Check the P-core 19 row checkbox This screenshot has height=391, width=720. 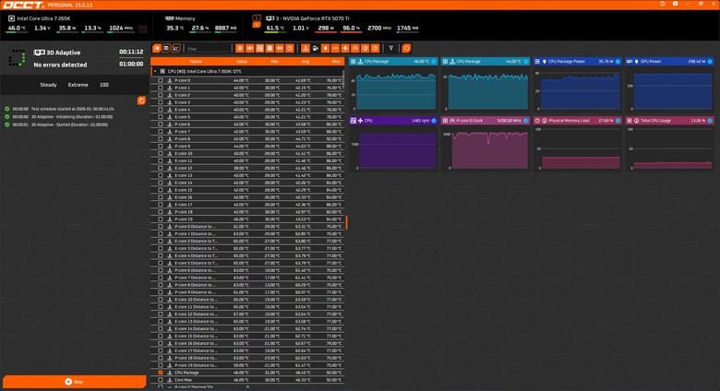click(x=161, y=219)
